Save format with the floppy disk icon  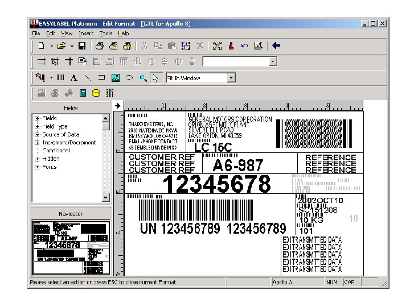tap(82, 46)
